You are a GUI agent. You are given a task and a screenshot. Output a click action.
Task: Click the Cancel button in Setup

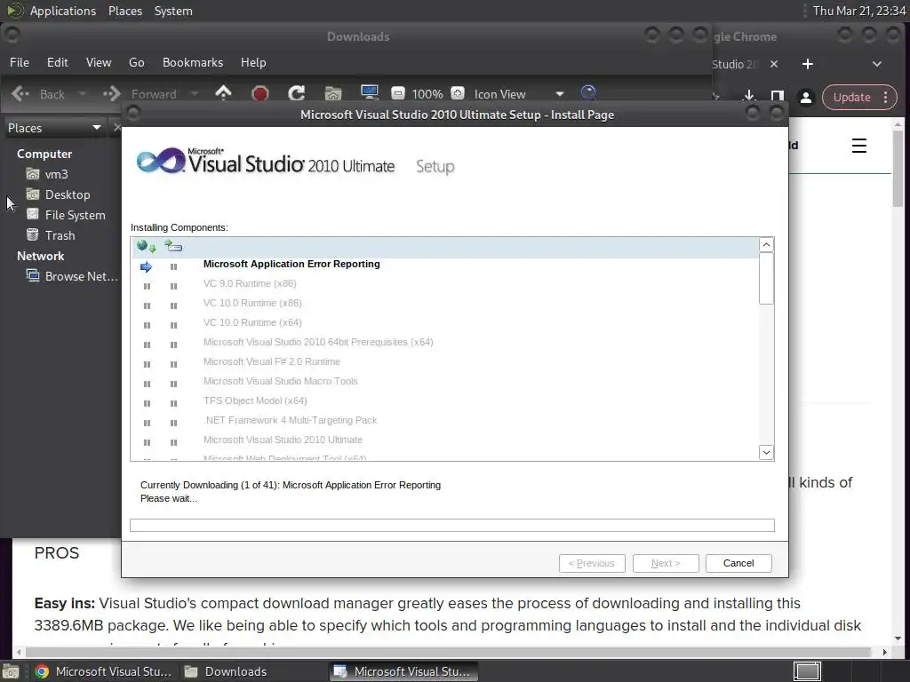(x=738, y=563)
